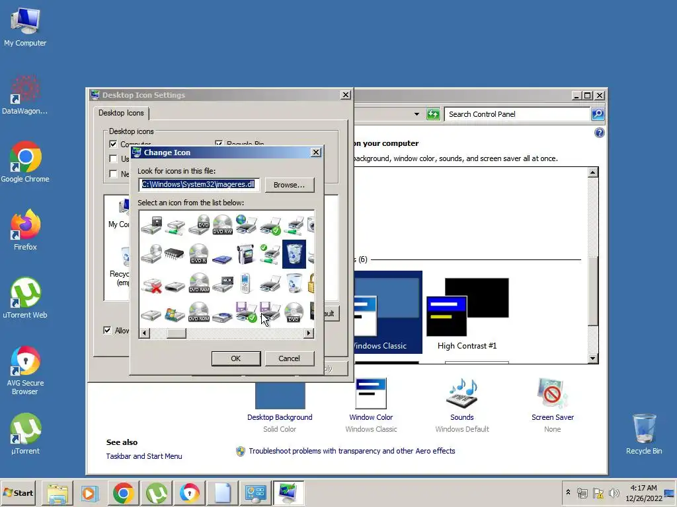Switch to the Desktop Icons tab
This screenshot has height=507, width=677.
pyautogui.click(x=122, y=113)
